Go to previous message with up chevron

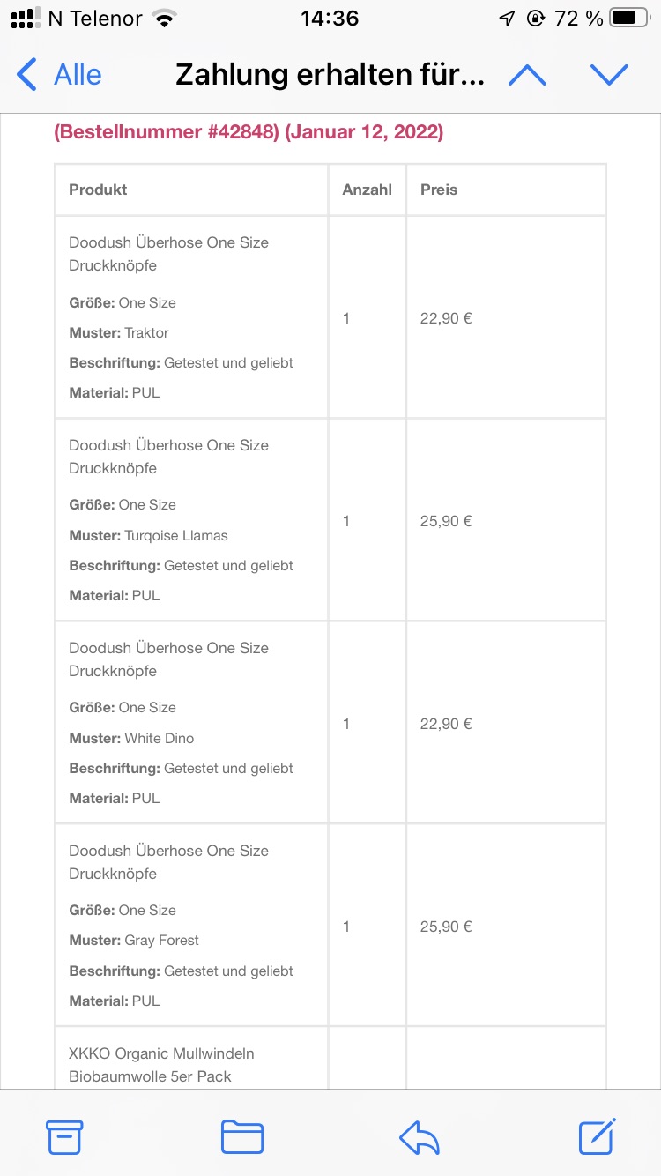coord(527,75)
